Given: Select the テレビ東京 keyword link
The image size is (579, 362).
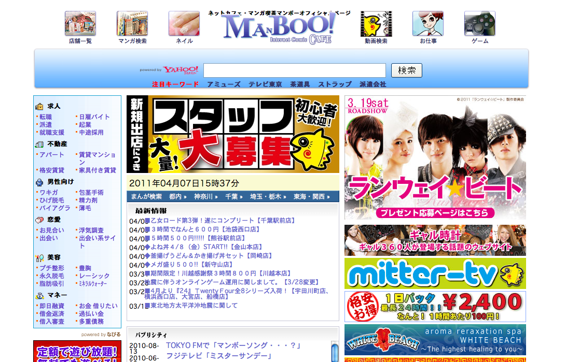Looking at the screenshot, I should pyautogui.click(x=265, y=84).
